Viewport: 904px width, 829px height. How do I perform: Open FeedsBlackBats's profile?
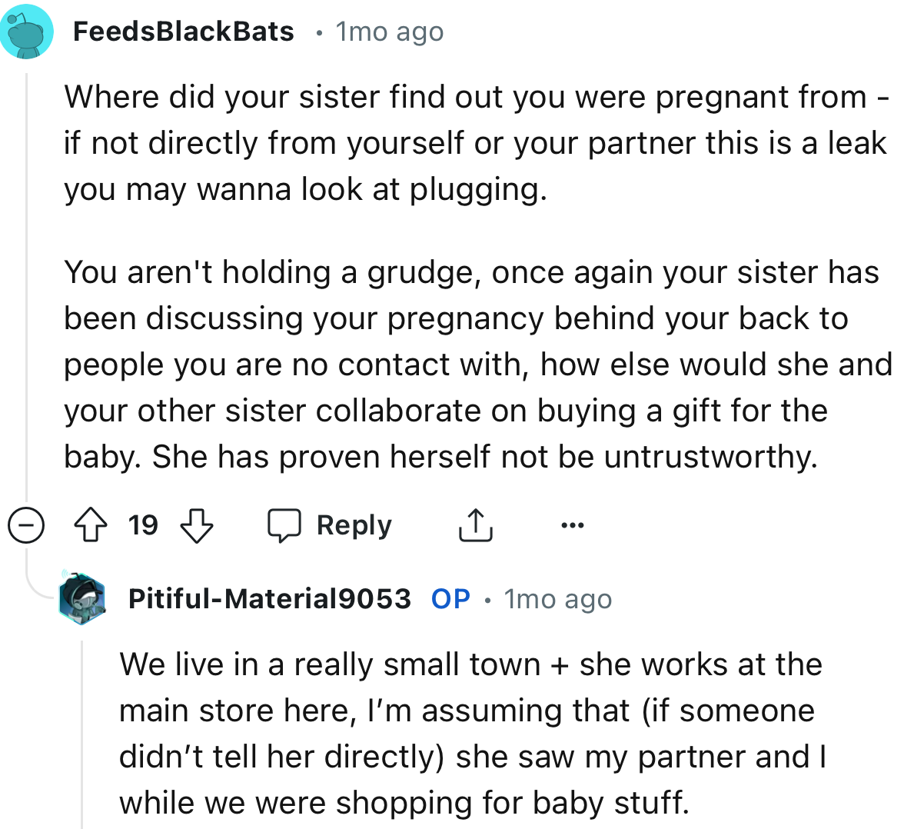pos(183,32)
